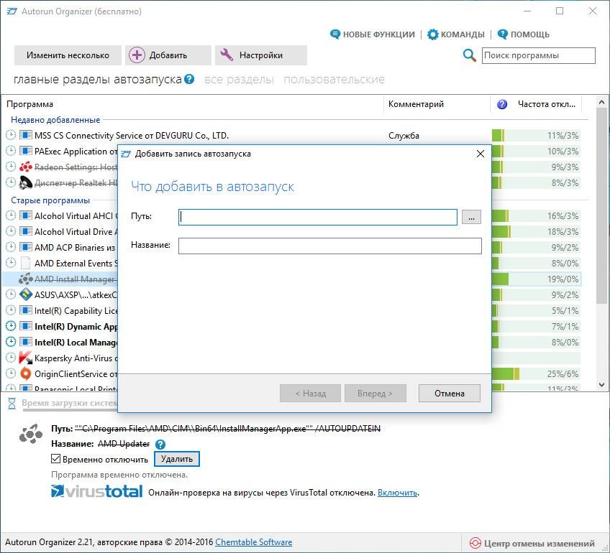Click the VirusTotal logo
The image size is (610, 553).
point(97,491)
